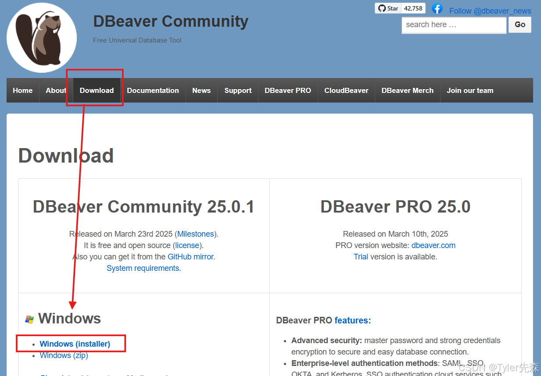
Task: Open the About menu item
Action: 56,90
